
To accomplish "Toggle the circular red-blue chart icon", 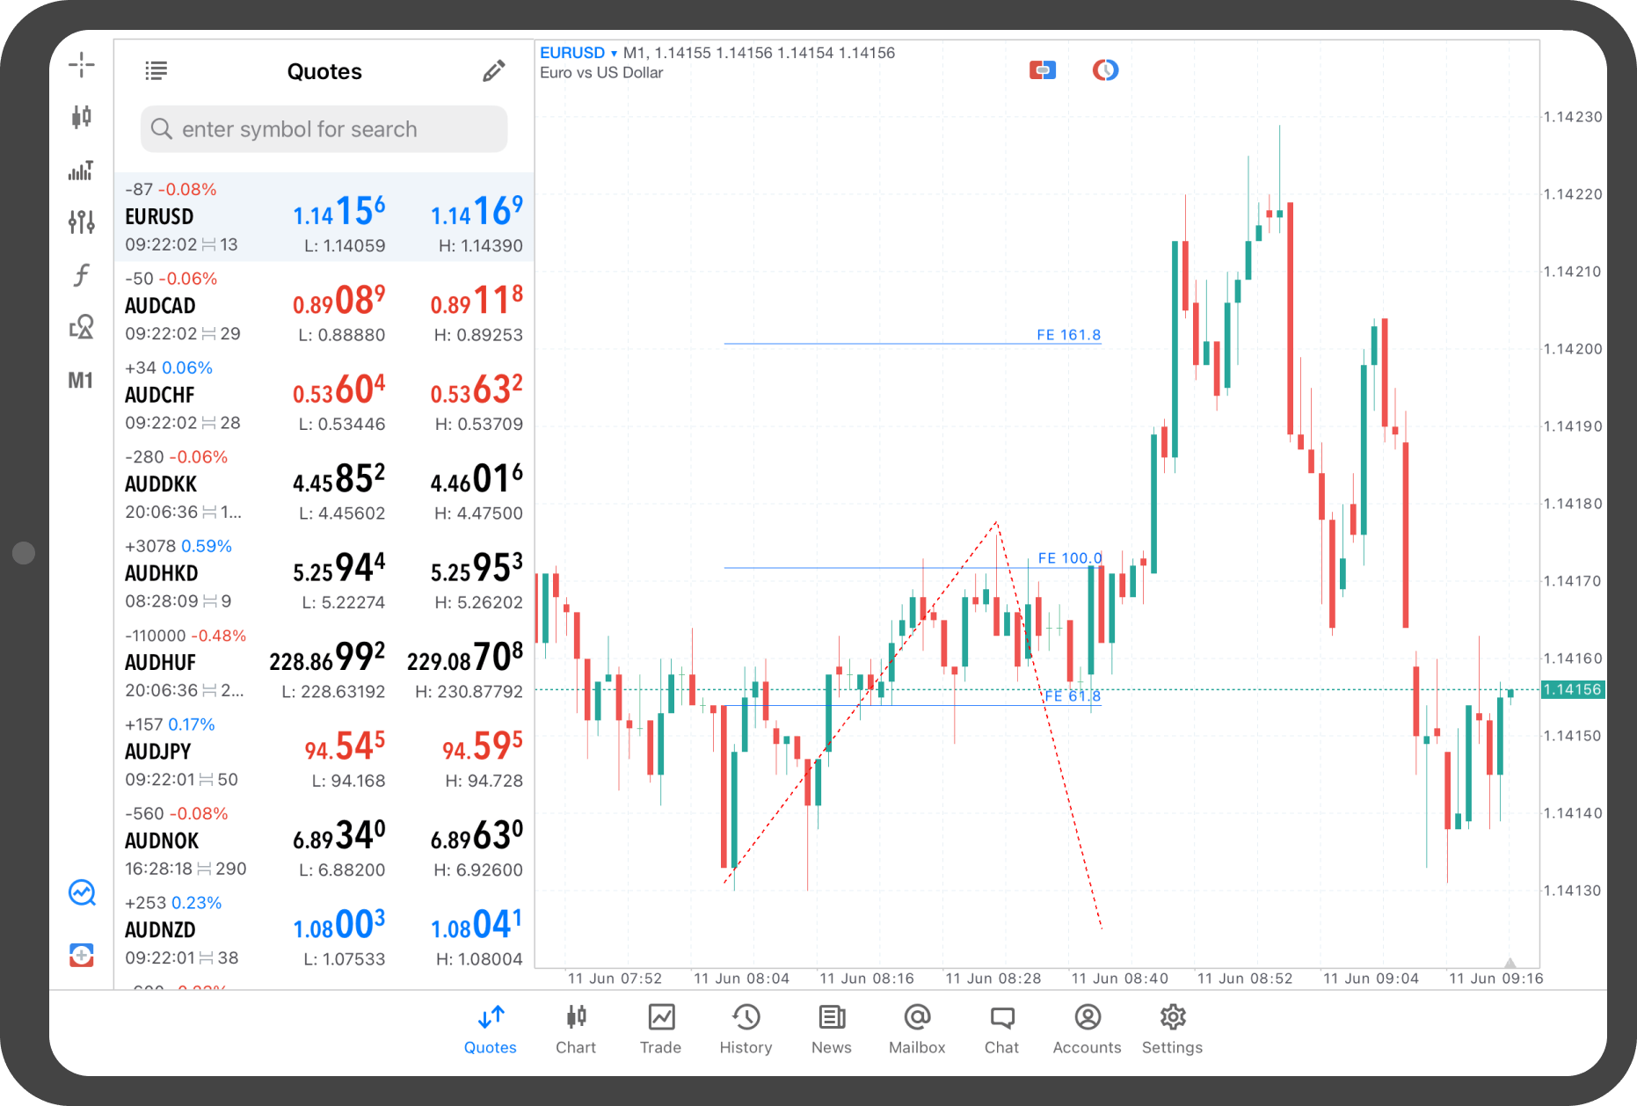I will (x=1105, y=70).
